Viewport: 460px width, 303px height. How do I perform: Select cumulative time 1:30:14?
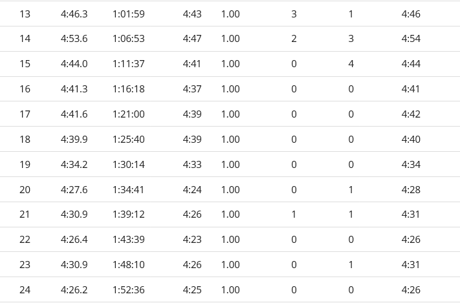tap(129, 165)
